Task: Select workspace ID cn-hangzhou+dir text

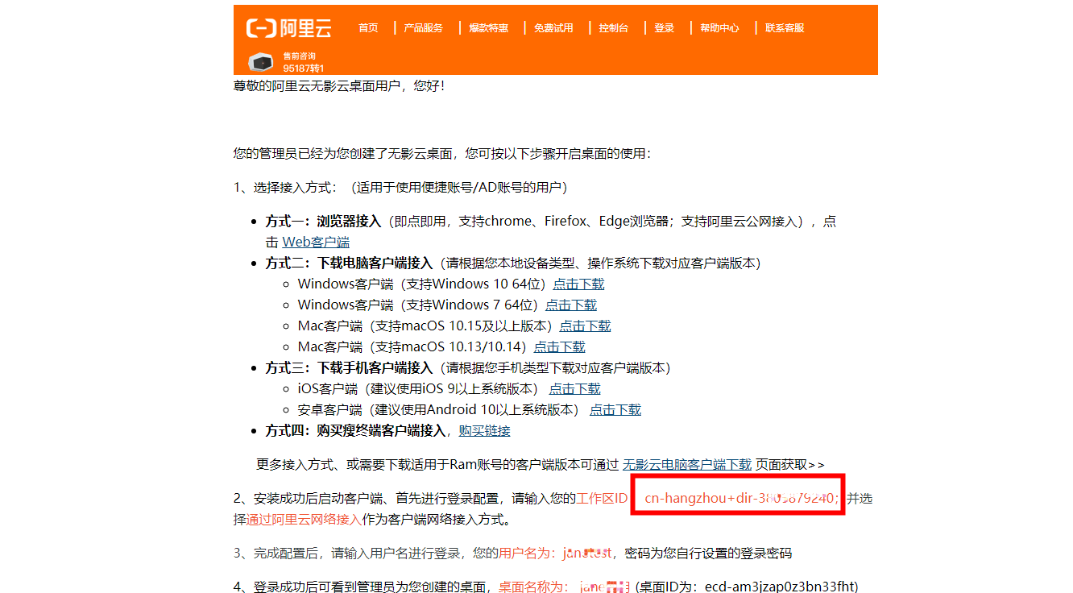Action: point(741,498)
